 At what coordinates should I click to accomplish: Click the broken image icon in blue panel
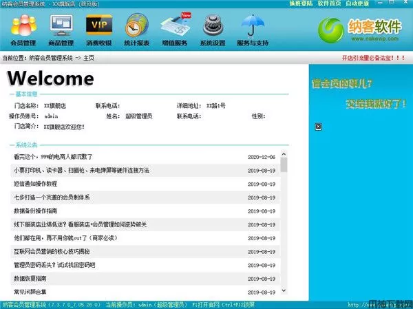(318, 127)
